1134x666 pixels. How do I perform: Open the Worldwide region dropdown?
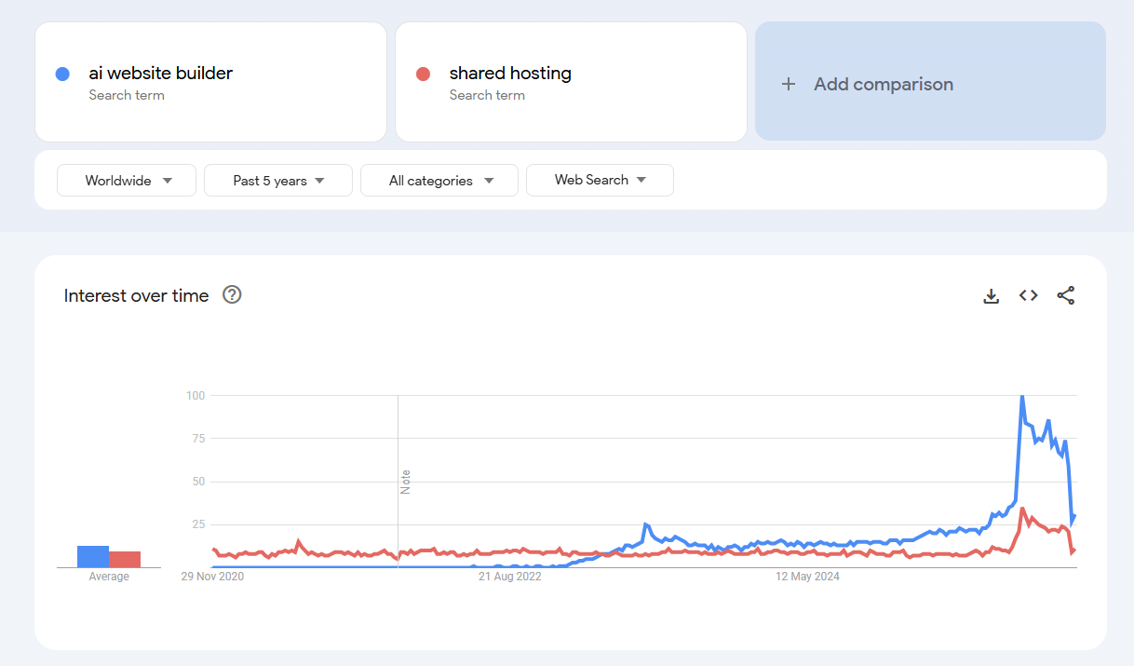click(126, 180)
